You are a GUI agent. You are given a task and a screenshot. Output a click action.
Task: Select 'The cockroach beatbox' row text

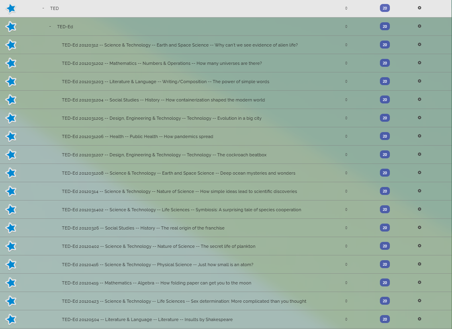[164, 155]
